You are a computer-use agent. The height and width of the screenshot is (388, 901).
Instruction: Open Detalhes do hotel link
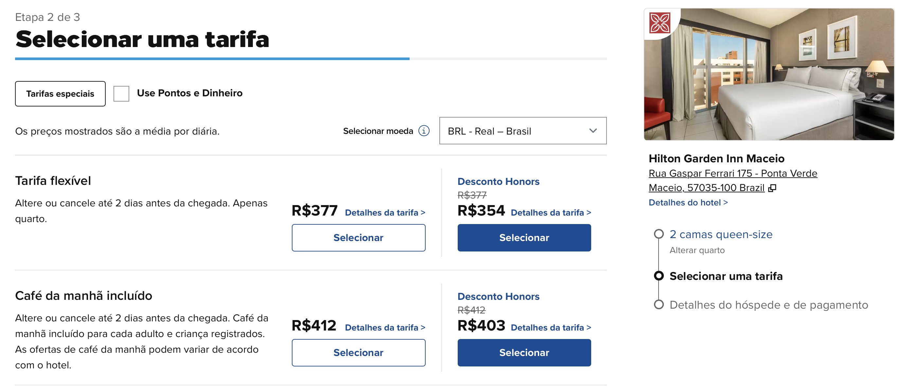(688, 202)
